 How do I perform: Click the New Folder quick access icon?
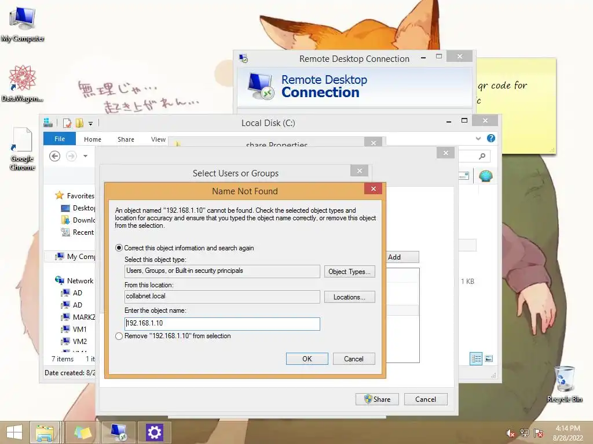[79, 123]
